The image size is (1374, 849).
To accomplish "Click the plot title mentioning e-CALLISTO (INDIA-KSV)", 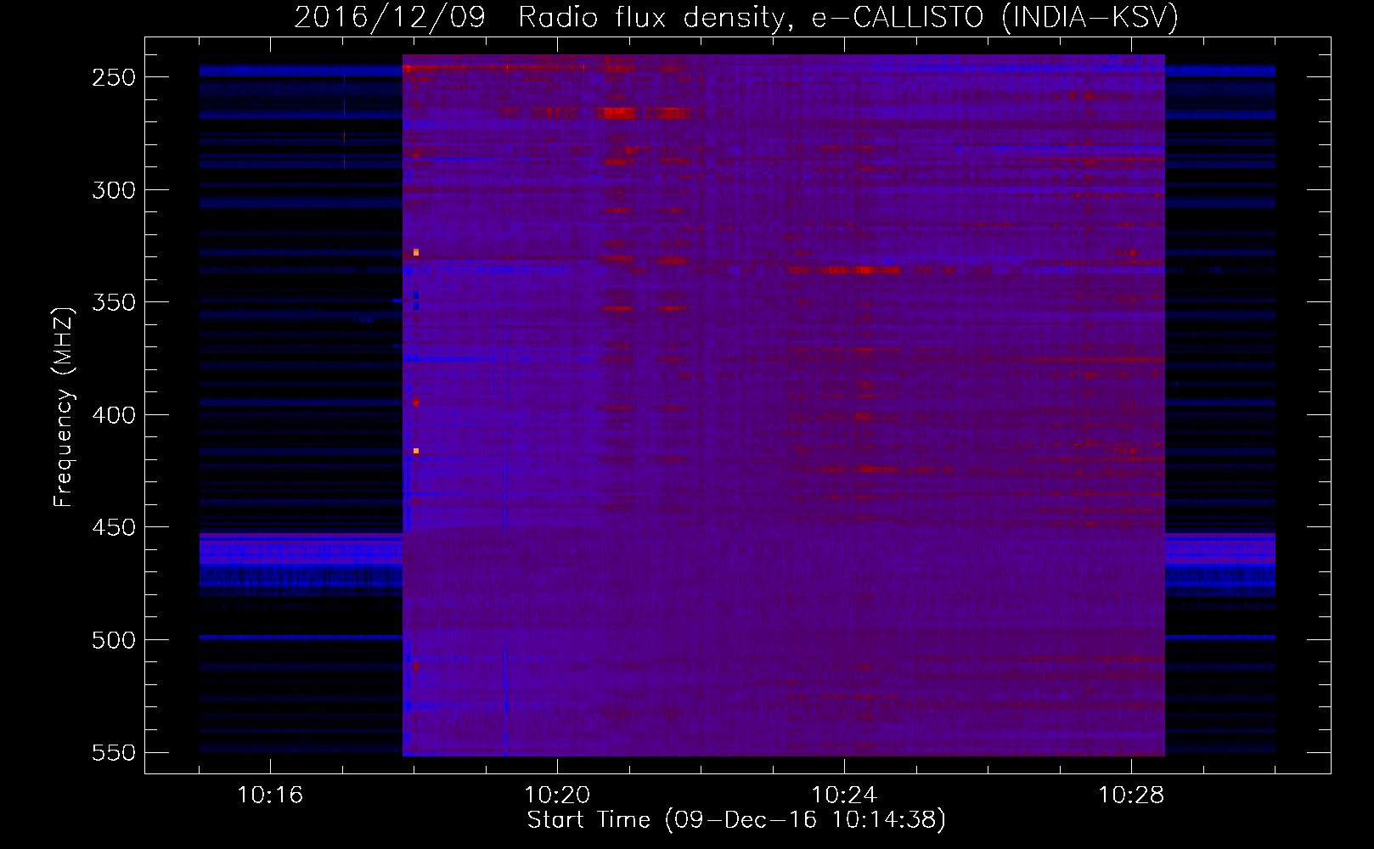I will tap(736, 17).
